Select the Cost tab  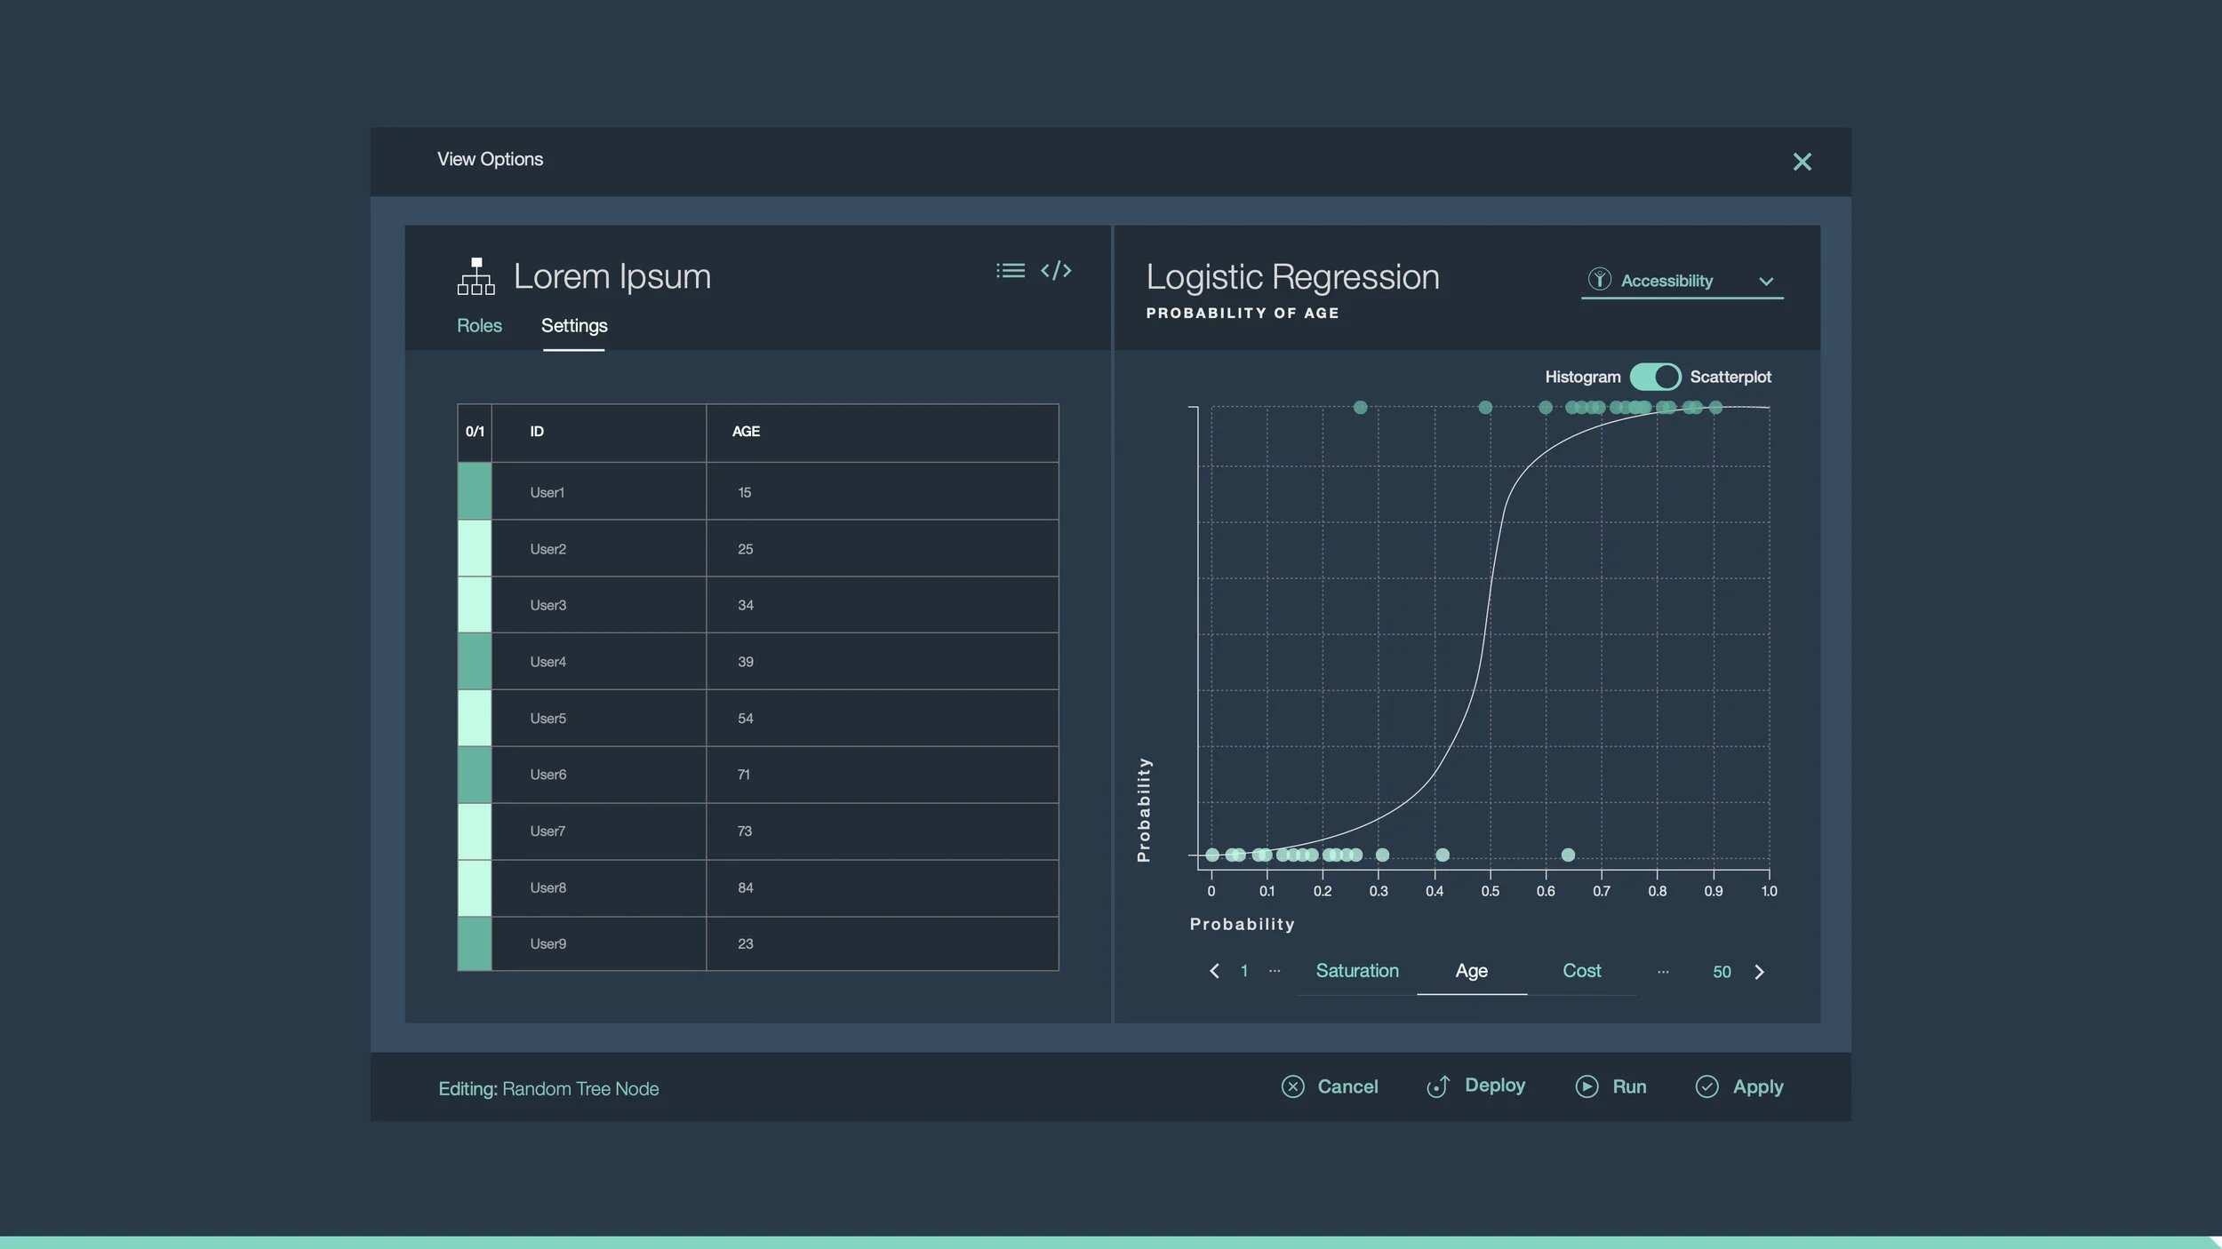pyautogui.click(x=1582, y=970)
